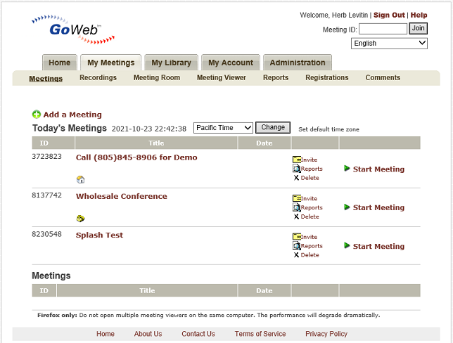Click Delete X icon for Splash Test
Viewport: 453px width, 343px height.
point(296,255)
